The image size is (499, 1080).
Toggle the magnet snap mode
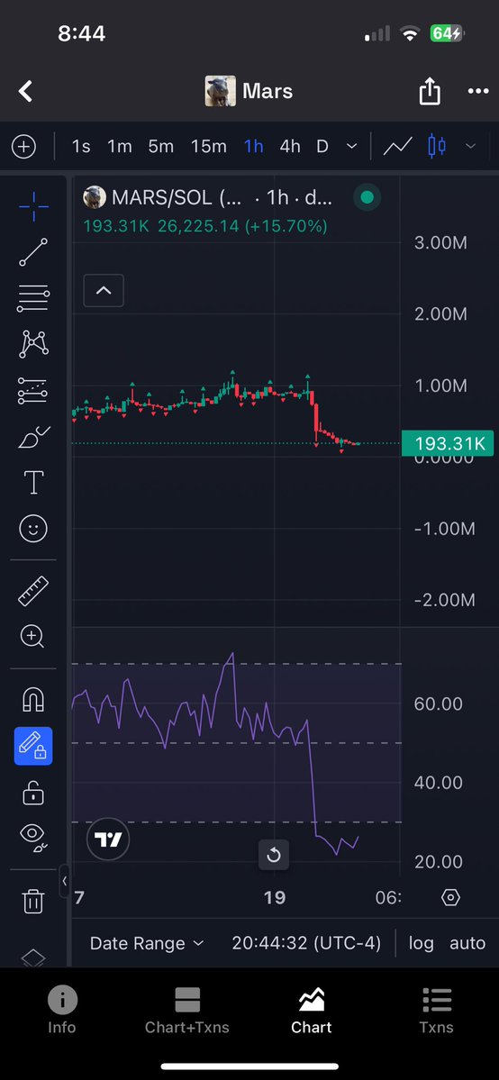tap(33, 700)
